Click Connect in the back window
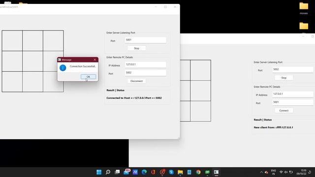This screenshot has height=177, width=315. [x=283, y=111]
